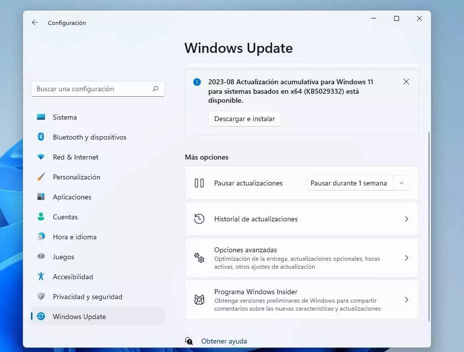The height and width of the screenshot is (352, 464).
Task: Click the history clock icon
Action: pyautogui.click(x=199, y=219)
